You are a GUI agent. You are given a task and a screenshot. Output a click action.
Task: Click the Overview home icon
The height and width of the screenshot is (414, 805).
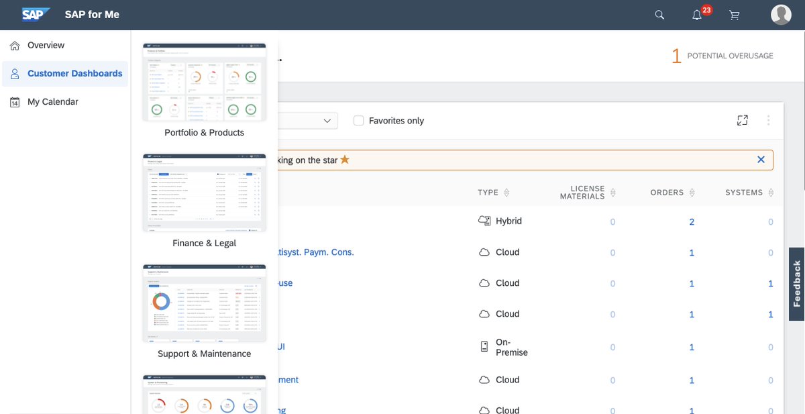[15, 46]
